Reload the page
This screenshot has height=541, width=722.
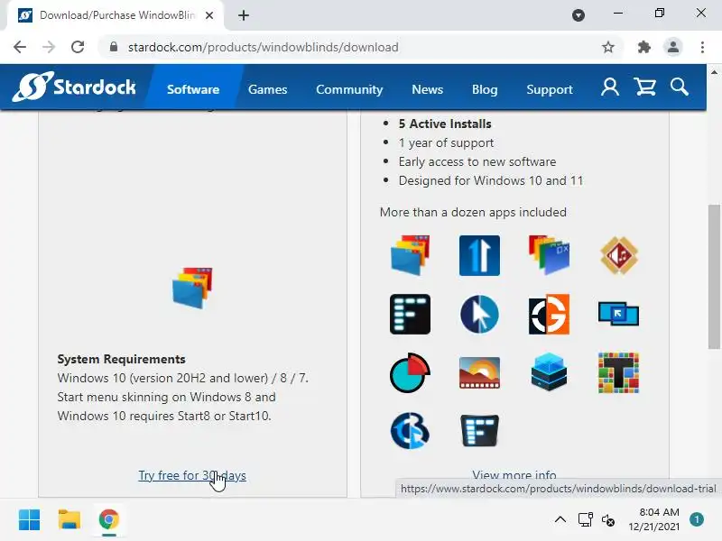pyautogui.click(x=78, y=47)
